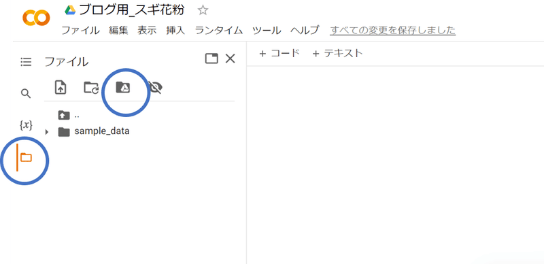Open the variables {x} sidebar icon
Viewport: 544px width, 264px height.
pyautogui.click(x=26, y=125)
